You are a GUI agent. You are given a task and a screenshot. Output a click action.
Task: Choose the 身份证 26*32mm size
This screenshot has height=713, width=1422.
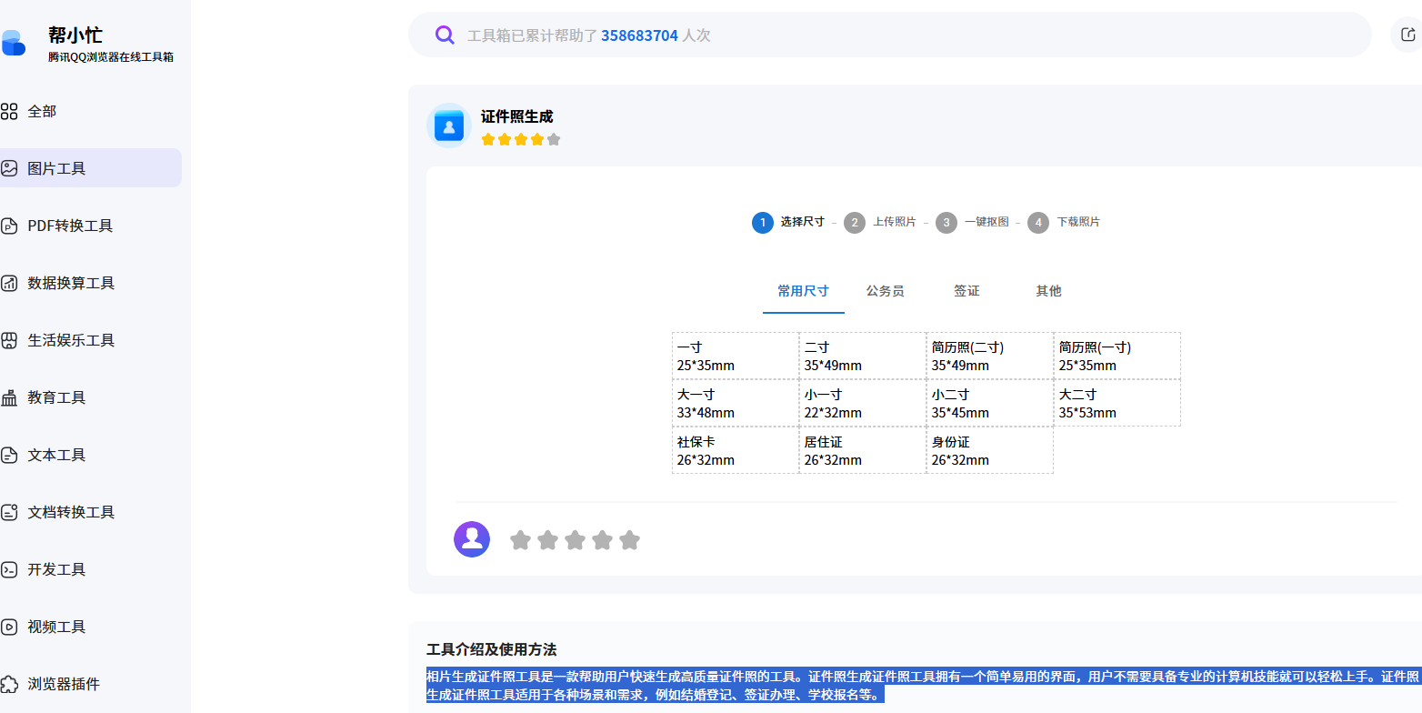[x=989, y=450]
